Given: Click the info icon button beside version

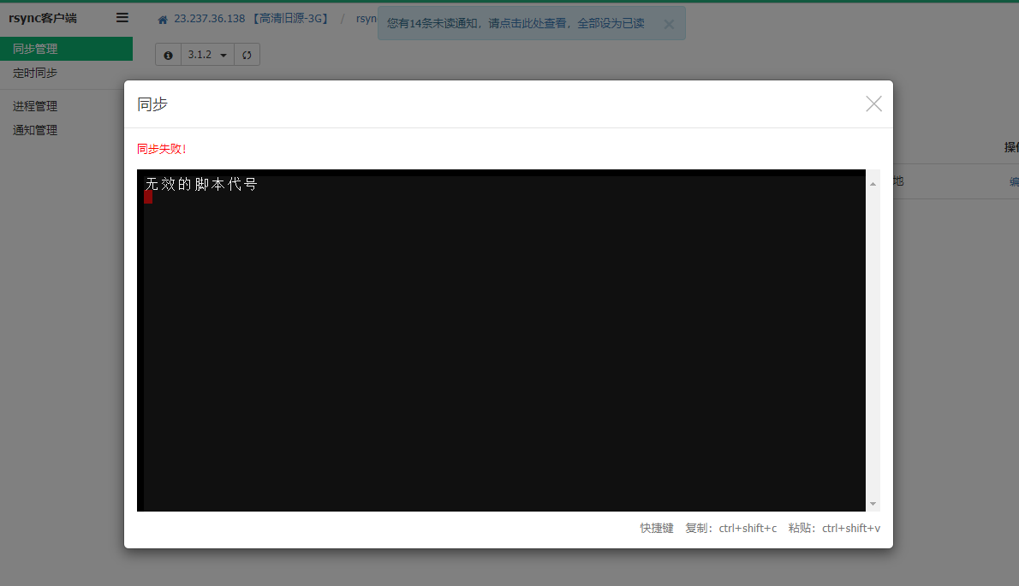Looking at the screenshot, I should [x=168, y=55].
